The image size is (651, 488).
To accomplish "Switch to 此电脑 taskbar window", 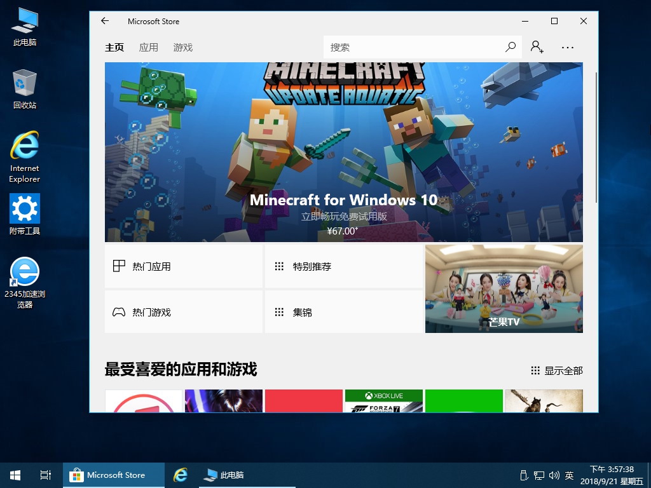I will (247, 475).
